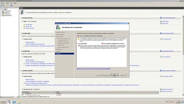Click DHCP events warning link in main window
The height and width of the screenshot is (104, 184).
pos(40,46)
